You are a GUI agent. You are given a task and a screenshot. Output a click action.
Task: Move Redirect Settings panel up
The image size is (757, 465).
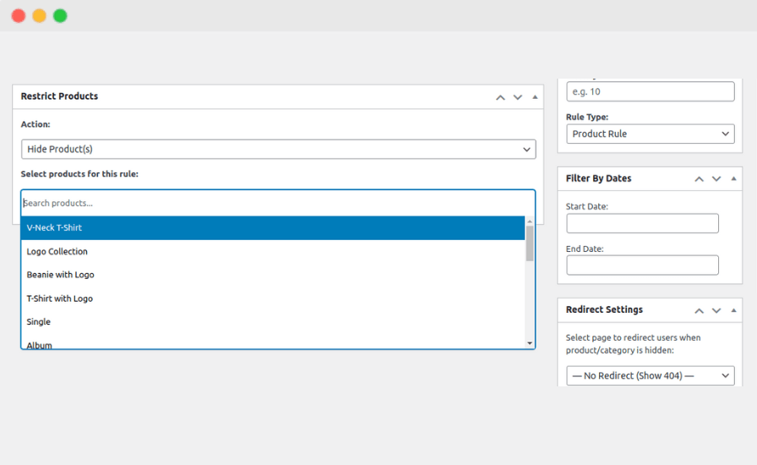[699, 310]
